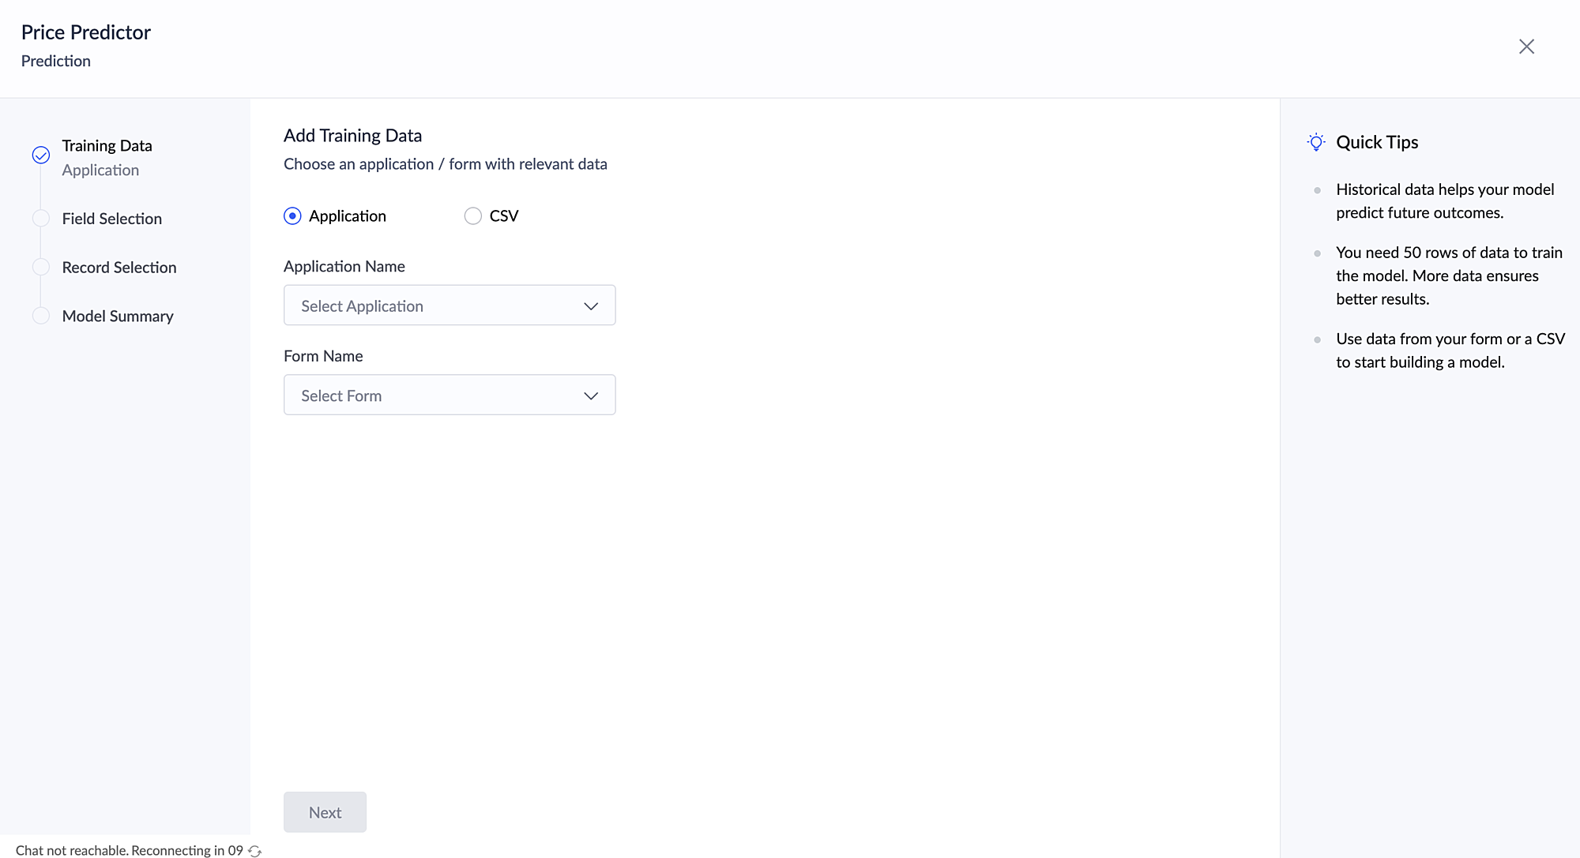The image size is (1580, 858).
Task: Click the chevron arrow in Form Name field
Action: click(x=591, y=395)
